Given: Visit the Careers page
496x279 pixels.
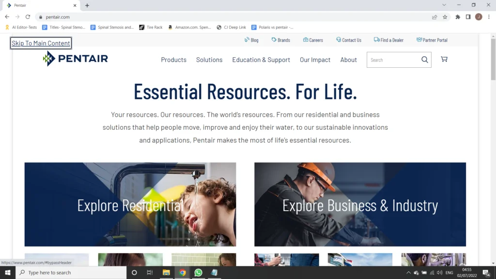Looking at the screenshot, I should [313, 40].
